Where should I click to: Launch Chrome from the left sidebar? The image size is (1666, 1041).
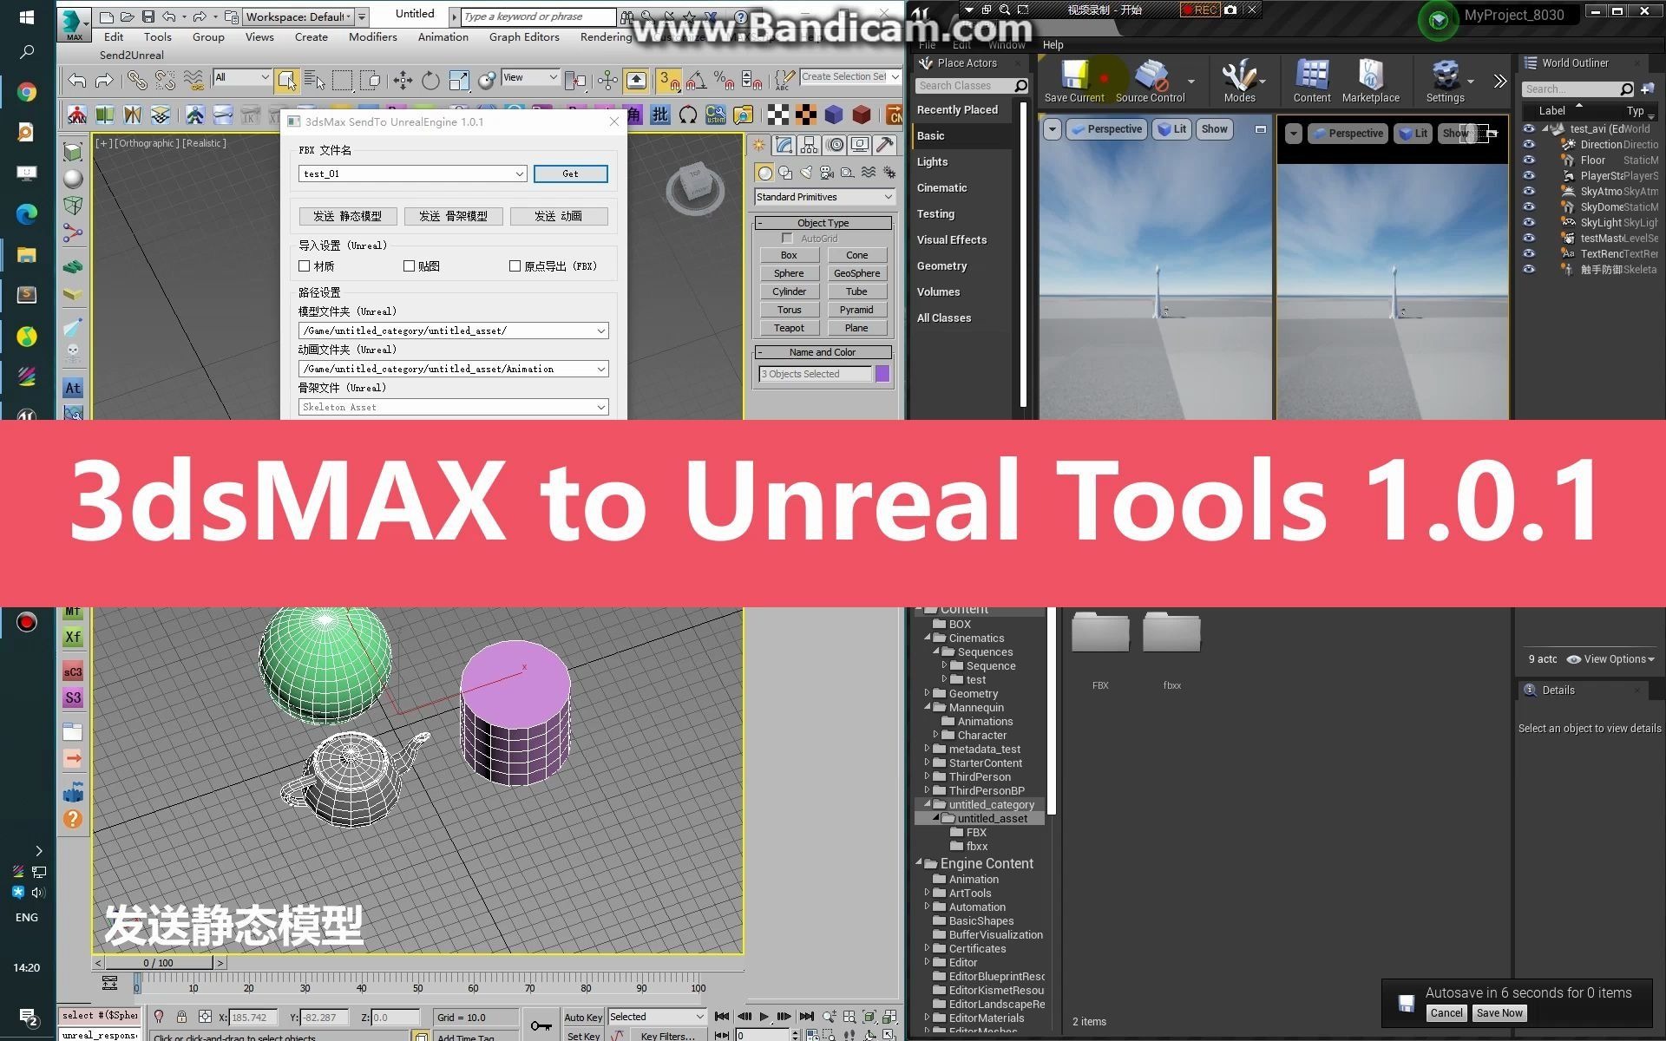coord(27,91)
